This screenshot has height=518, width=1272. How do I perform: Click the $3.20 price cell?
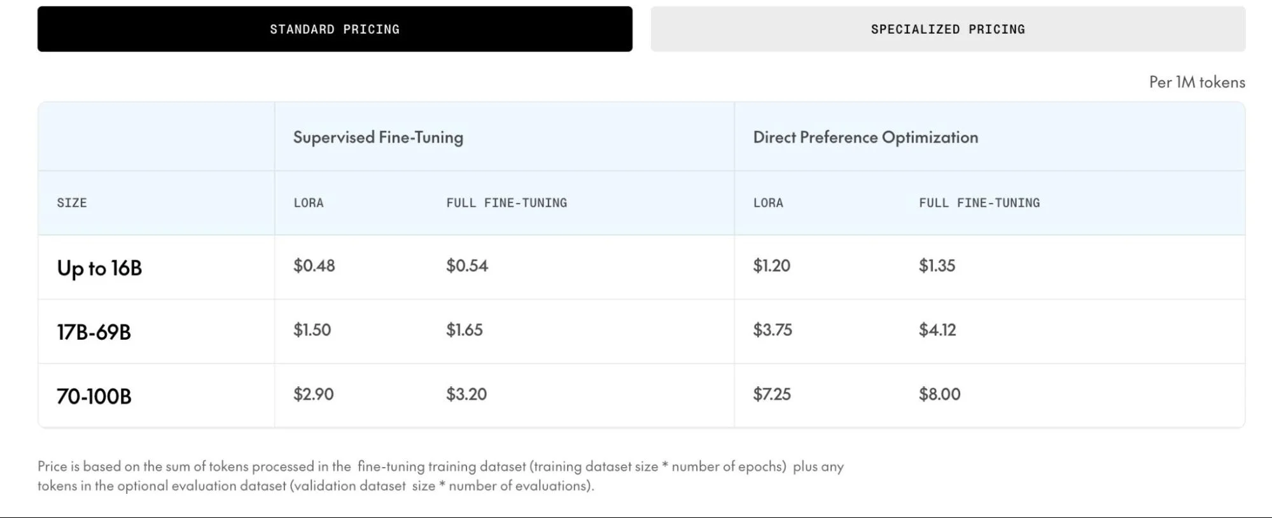[466, 395]
